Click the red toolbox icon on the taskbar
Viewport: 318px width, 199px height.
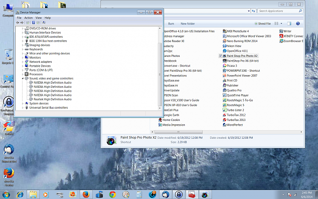coord(192,195)
